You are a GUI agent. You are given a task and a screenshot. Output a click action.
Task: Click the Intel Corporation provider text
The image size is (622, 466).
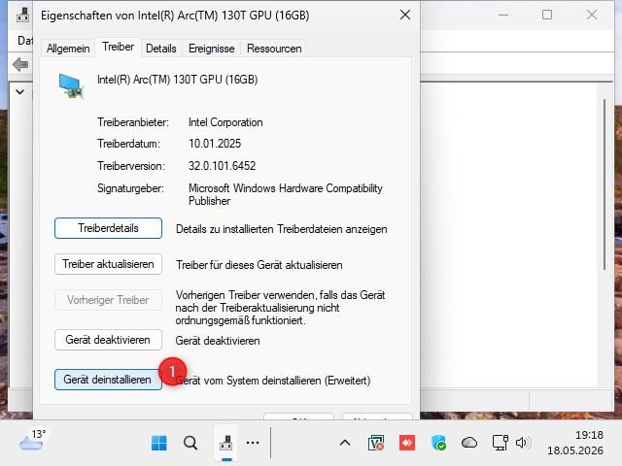pos(225,122)
